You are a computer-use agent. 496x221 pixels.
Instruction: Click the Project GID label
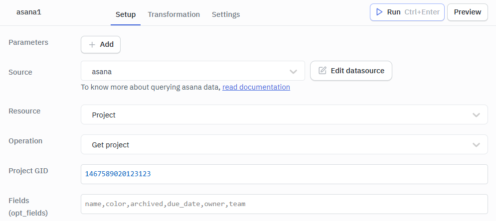(28, 171)
